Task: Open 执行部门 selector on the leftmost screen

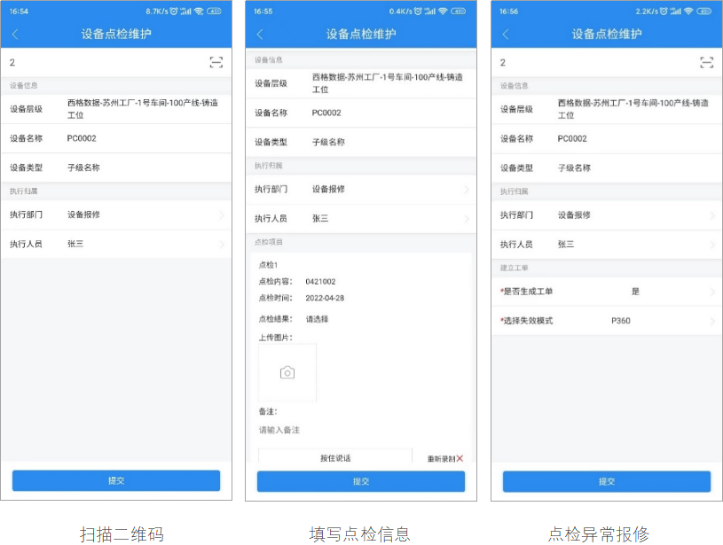Action: (x=115, y=214)
